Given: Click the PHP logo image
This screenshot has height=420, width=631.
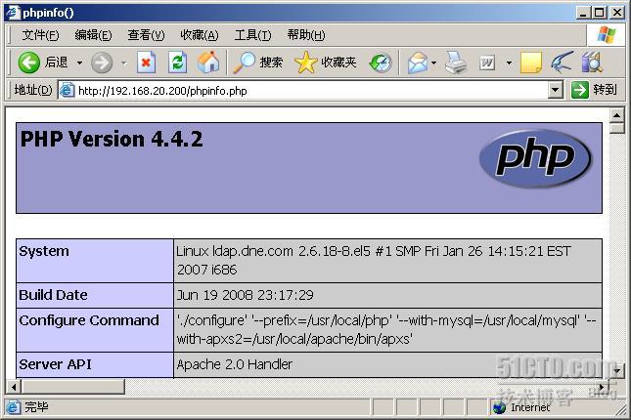Looking at the screenshot, I should [535, 158].
